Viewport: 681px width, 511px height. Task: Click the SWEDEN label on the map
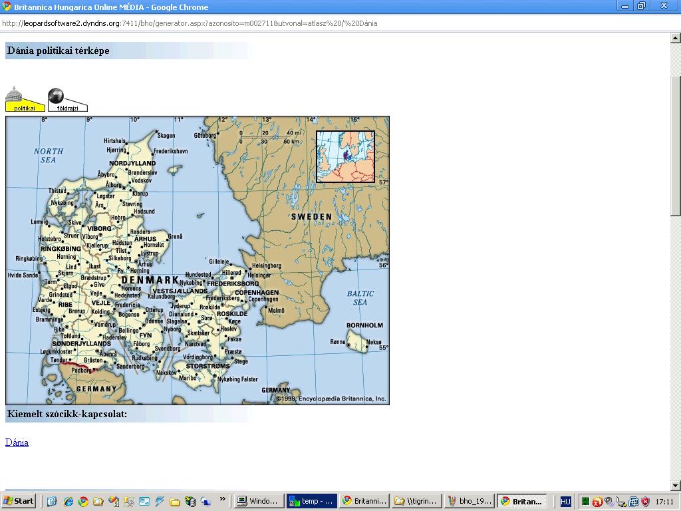tap(311, 216)
